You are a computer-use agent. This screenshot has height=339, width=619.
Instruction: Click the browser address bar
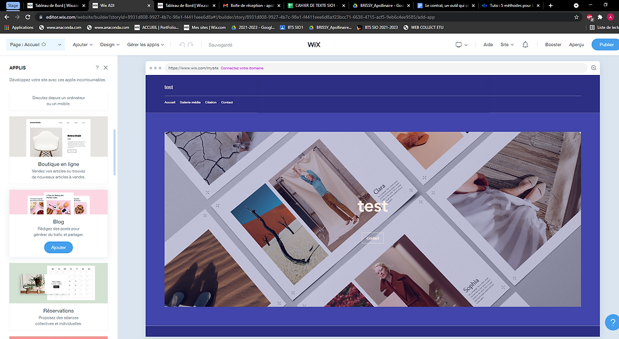click(x=304, y=17)
